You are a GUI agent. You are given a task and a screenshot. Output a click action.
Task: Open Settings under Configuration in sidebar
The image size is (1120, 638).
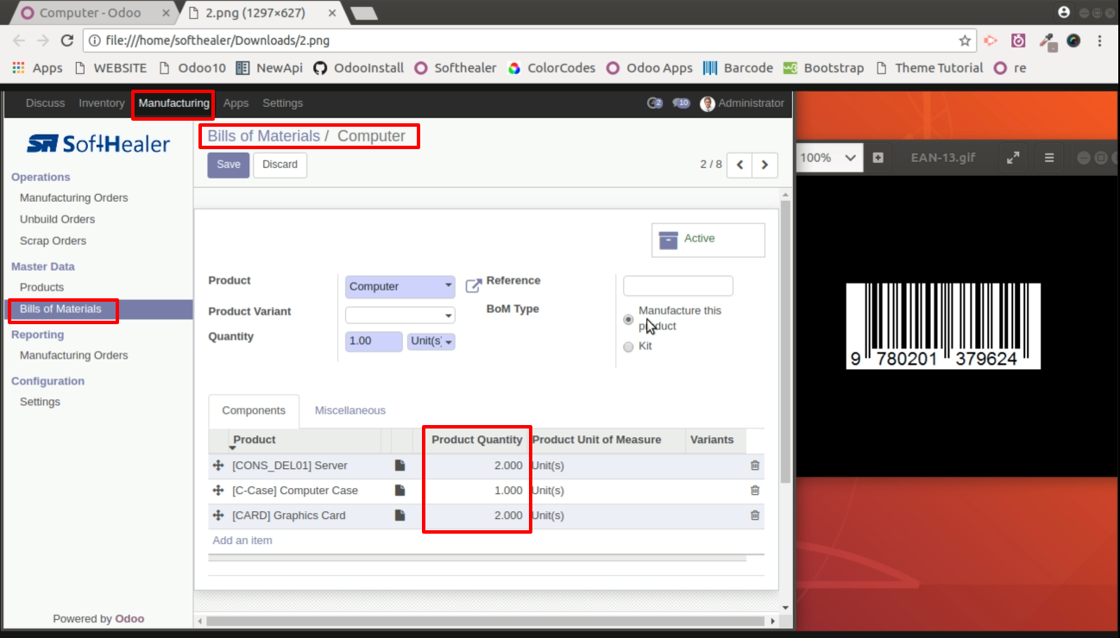point(40,402)
